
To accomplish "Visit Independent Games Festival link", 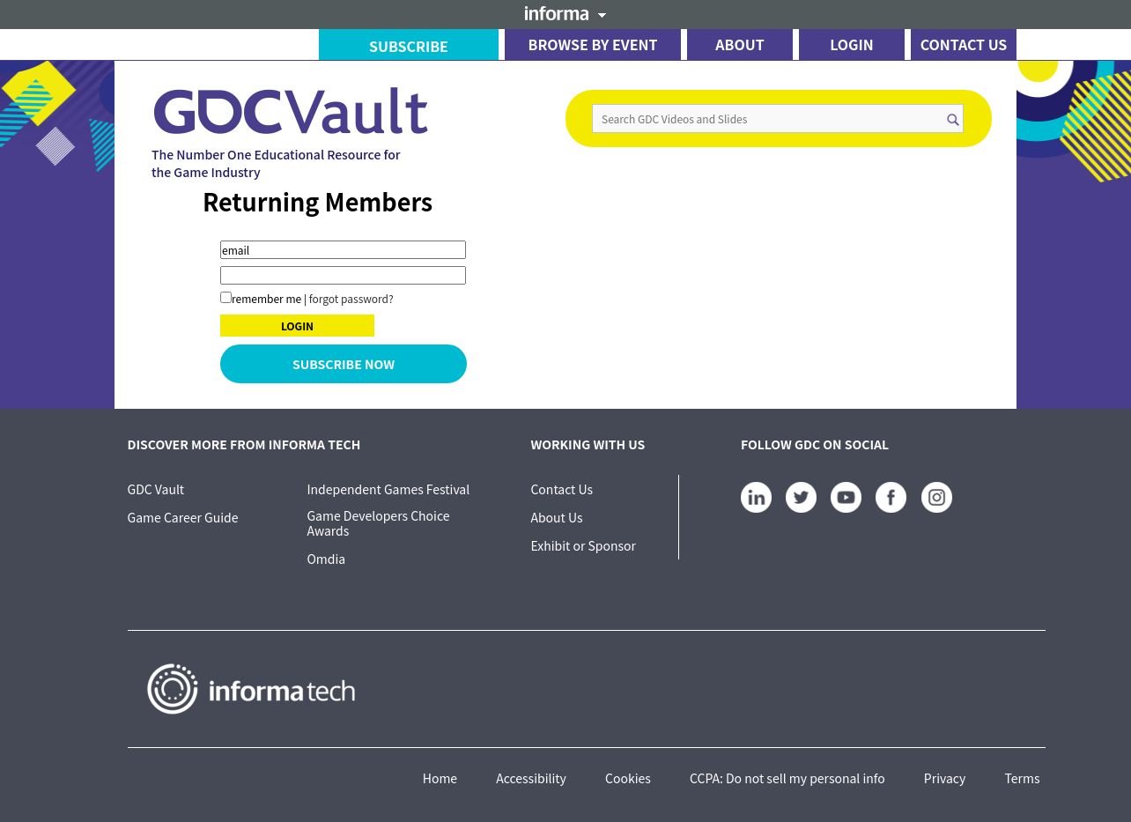I will coord(388,489).
